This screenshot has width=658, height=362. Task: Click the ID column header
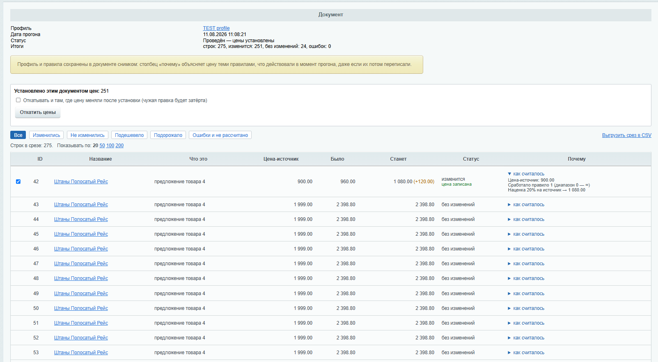(40, 159)
